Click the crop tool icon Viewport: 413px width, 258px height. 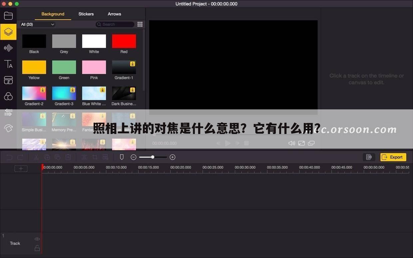95,157
